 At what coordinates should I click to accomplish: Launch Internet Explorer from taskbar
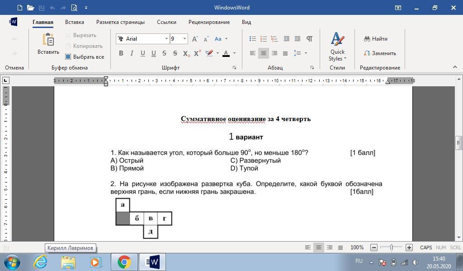tap(40, 262)
